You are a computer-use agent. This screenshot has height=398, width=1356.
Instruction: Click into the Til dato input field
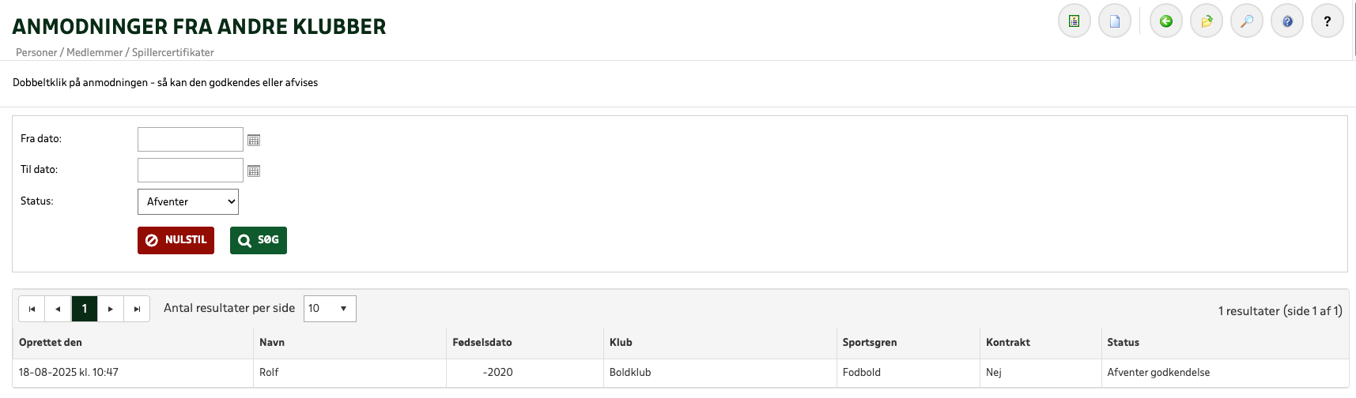[x=191, y=171]
